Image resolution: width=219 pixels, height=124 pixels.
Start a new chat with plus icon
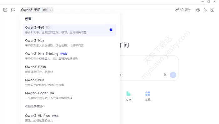(x=13, y=10)
